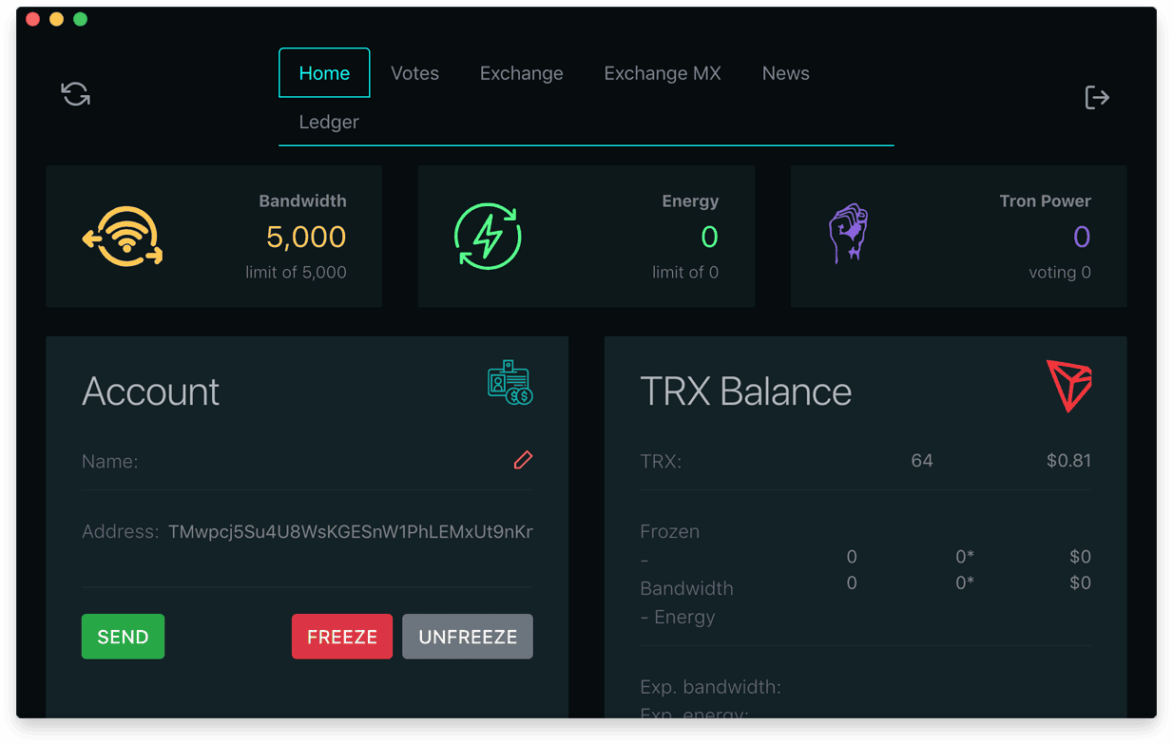
Task: Click TRX amount 64
Action: tap(922, 461)
